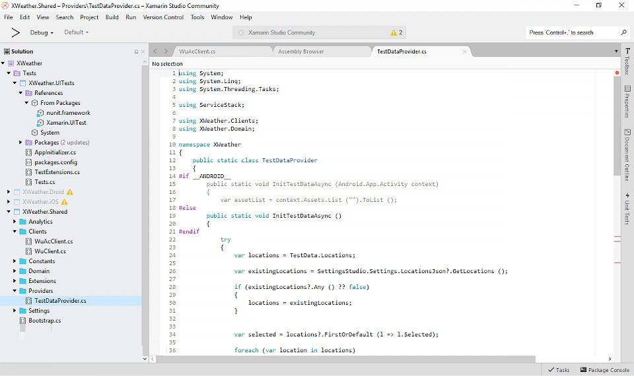Auto-hide the Solution pad icon
This screenshot has width=634, height=376.
(x=136, y=51)
